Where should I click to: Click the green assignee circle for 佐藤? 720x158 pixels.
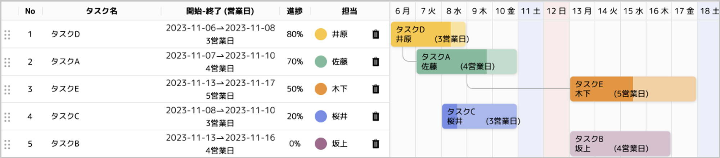[x=320, y=62]
